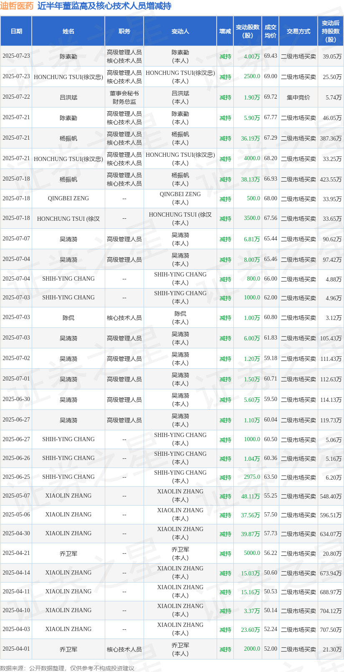Select the date cell 2025-07-07
This screenshot has height=672, width=344.
coord(16,239)
